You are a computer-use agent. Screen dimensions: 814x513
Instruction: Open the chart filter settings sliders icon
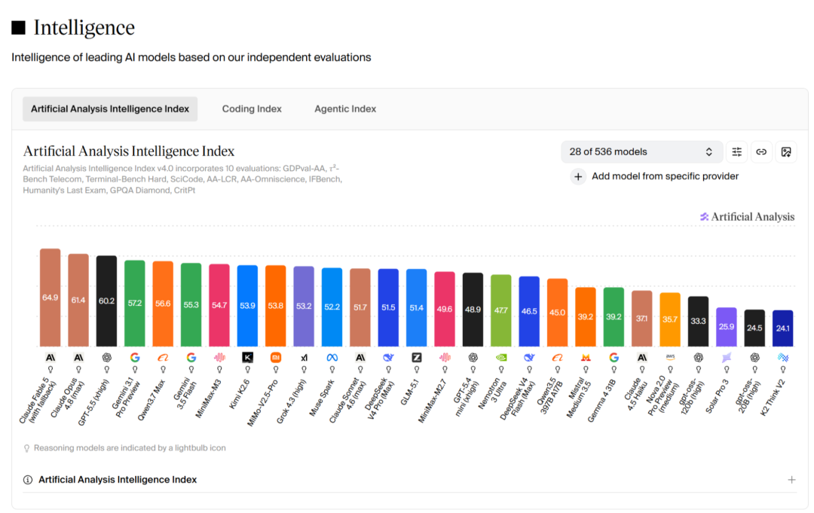pyautogui.click(x=736, y=152)
